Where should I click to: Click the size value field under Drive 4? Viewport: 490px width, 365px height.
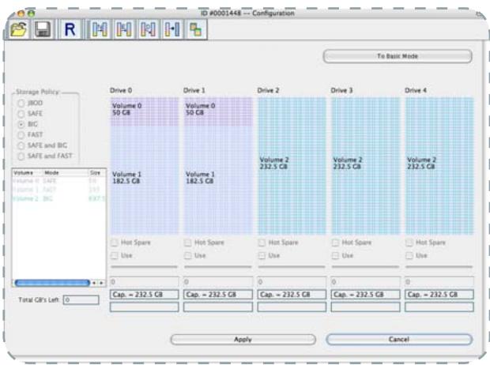(x=439, y=282)
